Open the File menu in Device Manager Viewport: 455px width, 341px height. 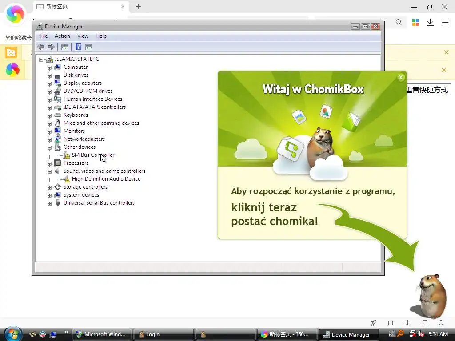tap(44, 36)
